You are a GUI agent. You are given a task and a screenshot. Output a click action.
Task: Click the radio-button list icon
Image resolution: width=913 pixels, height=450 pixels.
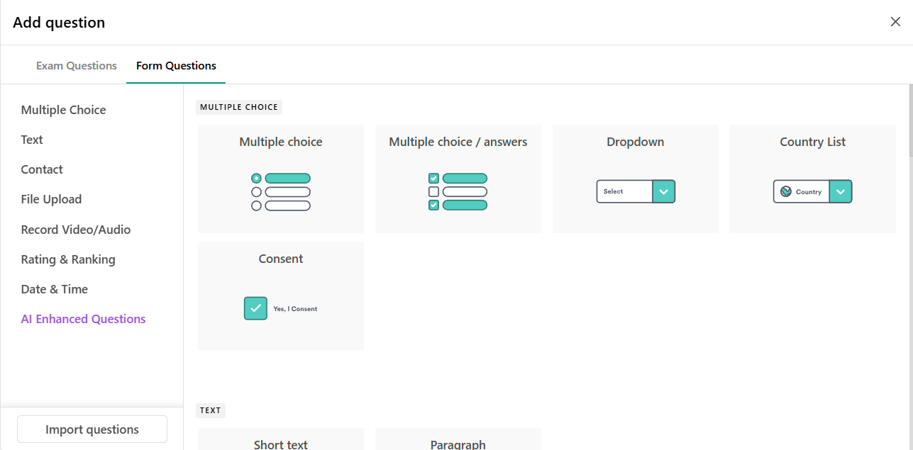click(x=281, y=192)
